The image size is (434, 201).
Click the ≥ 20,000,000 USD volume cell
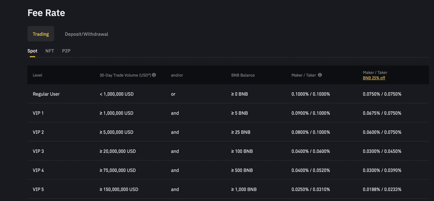118,151
